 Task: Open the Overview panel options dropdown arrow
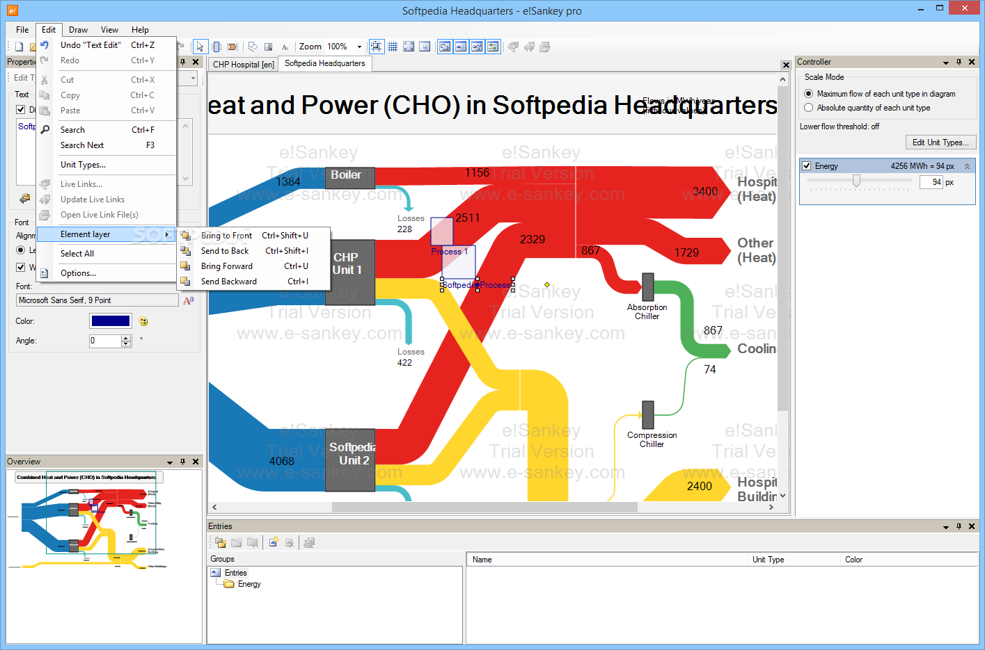170,462
